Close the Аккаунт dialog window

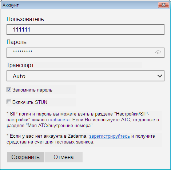tap(163, 5)
